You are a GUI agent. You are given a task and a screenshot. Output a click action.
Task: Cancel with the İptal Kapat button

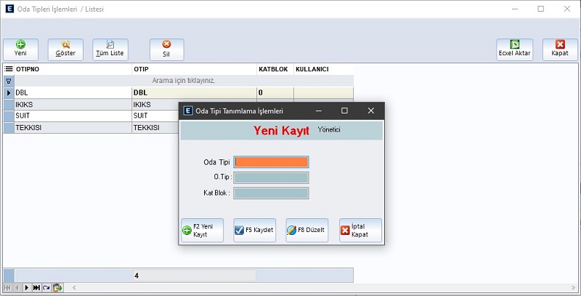tap(360, 231)
